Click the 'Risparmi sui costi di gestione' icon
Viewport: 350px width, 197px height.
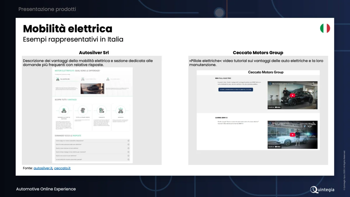tap(64, 110)
